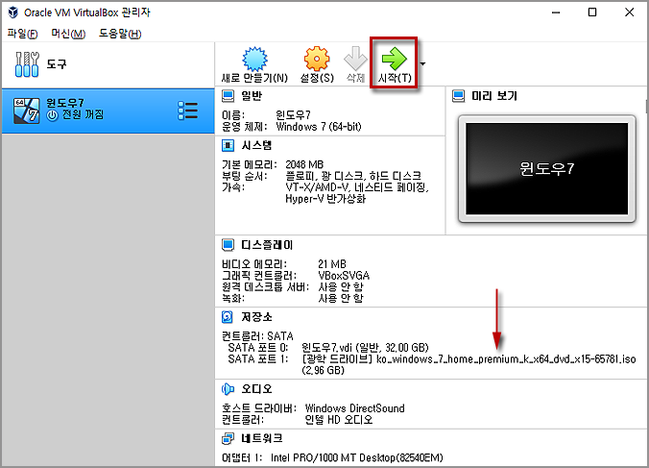Click the 녹화 사용 안 함 value
649x468 pixels.
(x=341, y=298)
